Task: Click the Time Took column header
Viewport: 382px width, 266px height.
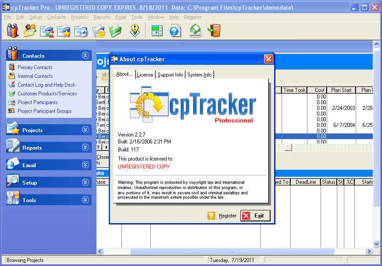Action: [294, 90]
